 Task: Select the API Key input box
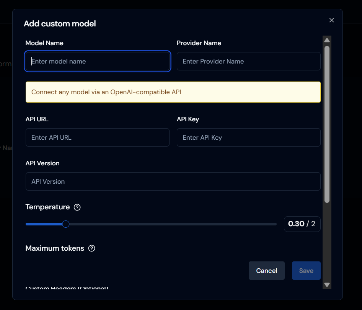(248, 137)
